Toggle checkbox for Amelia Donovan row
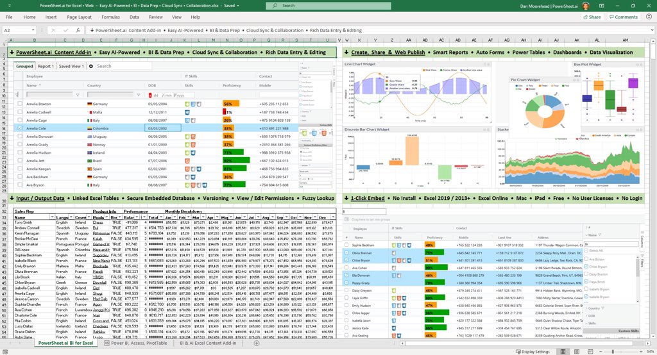 [x=20, y=136]
